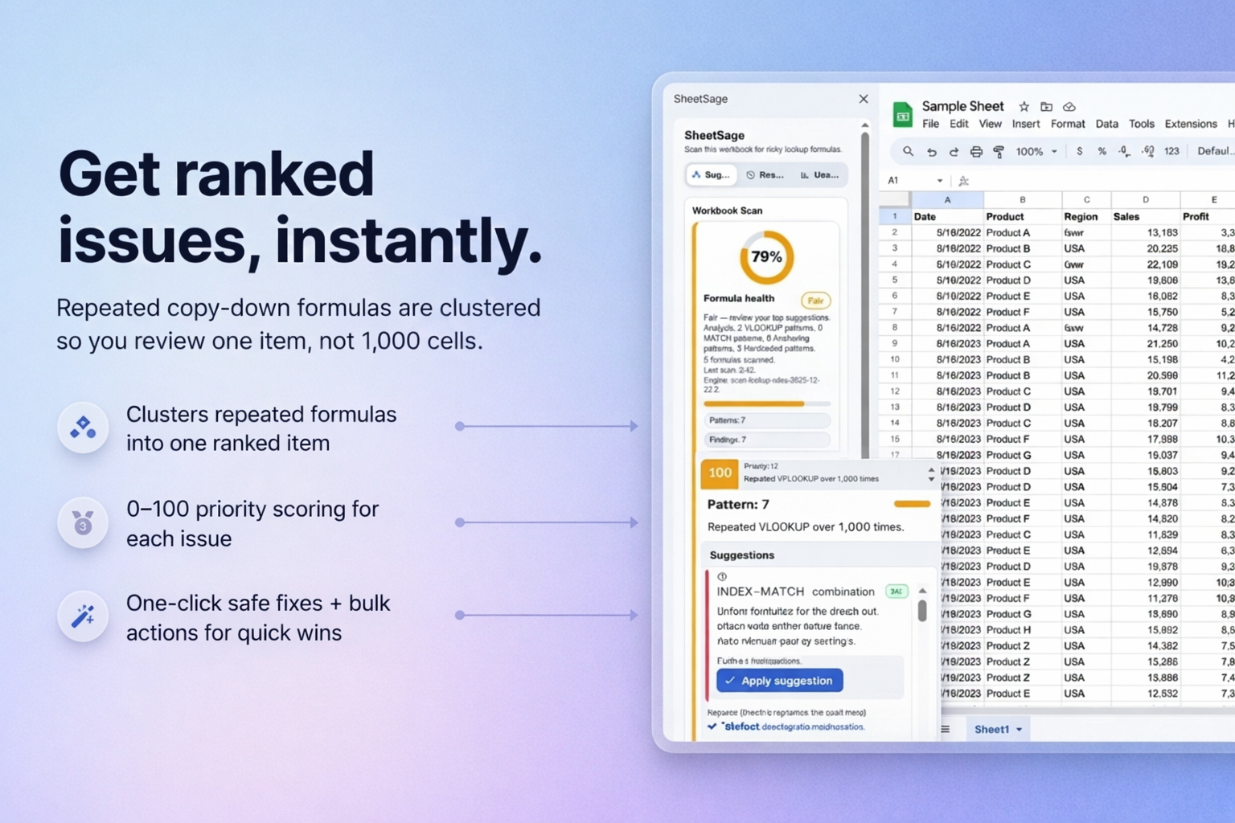Image resolution: width=1235 pixels, height=823 pixels.
Task: Select column B header
Action: (1022, 199)
